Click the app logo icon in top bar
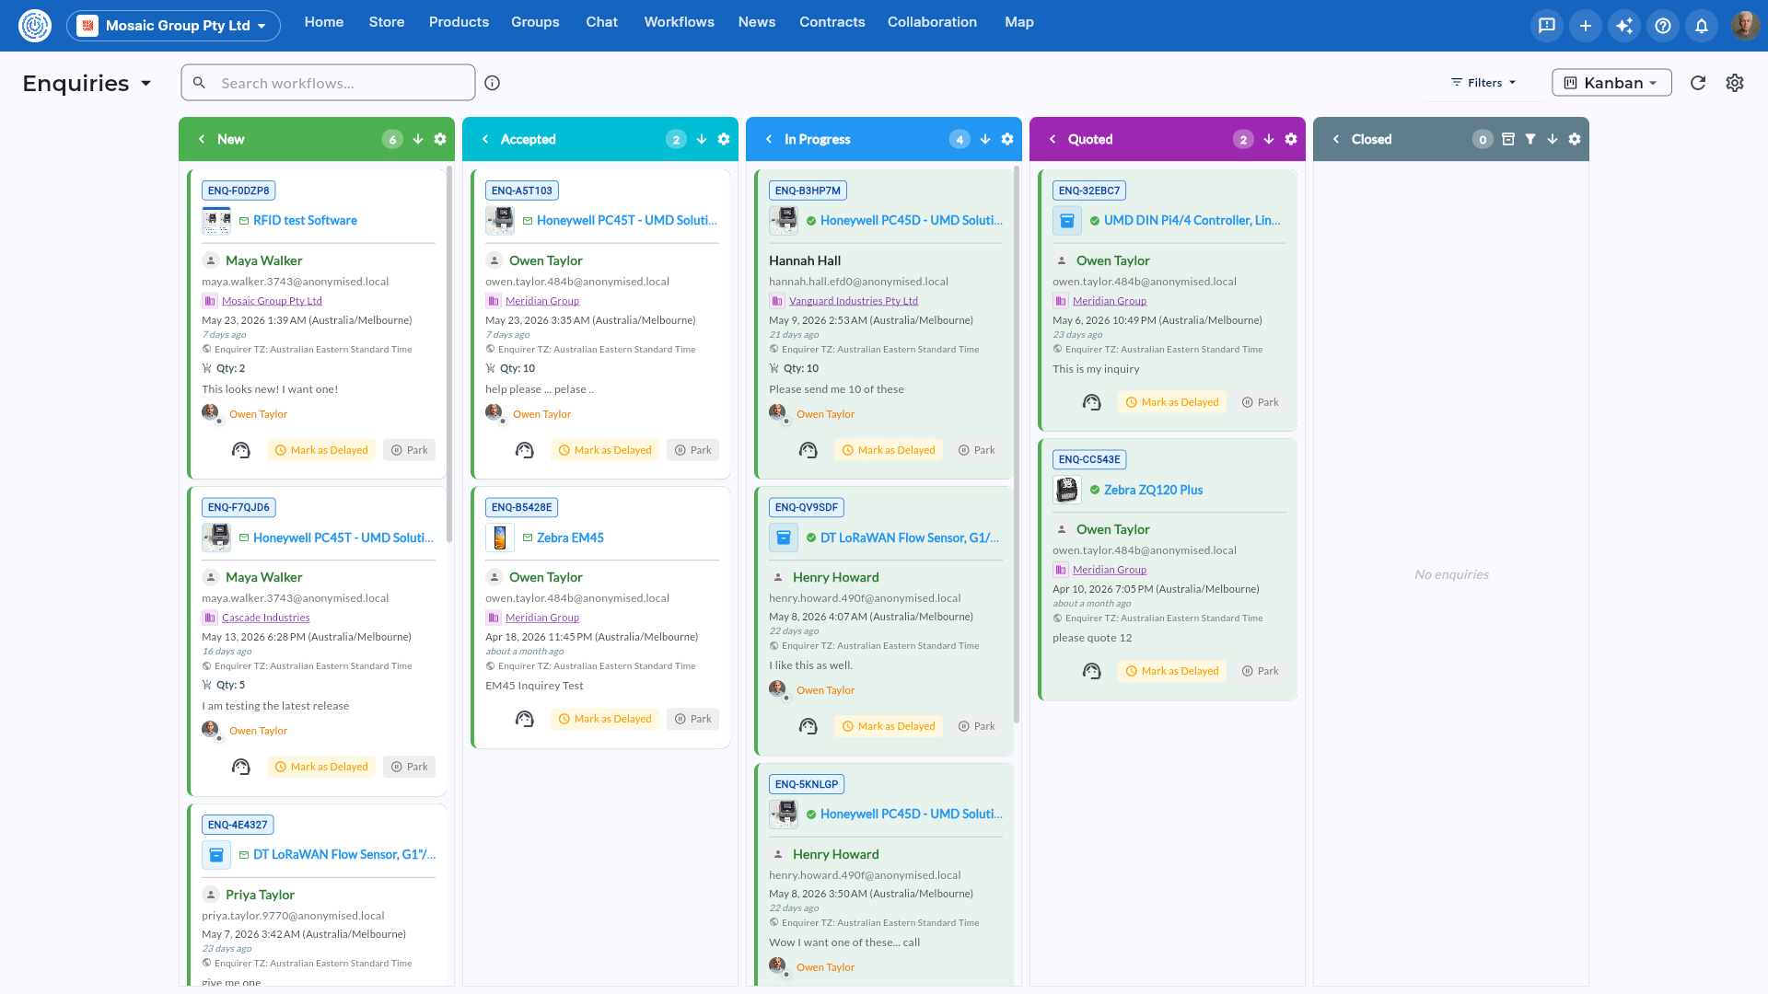This screenshot has height=994, width=1768. [35, 25]
